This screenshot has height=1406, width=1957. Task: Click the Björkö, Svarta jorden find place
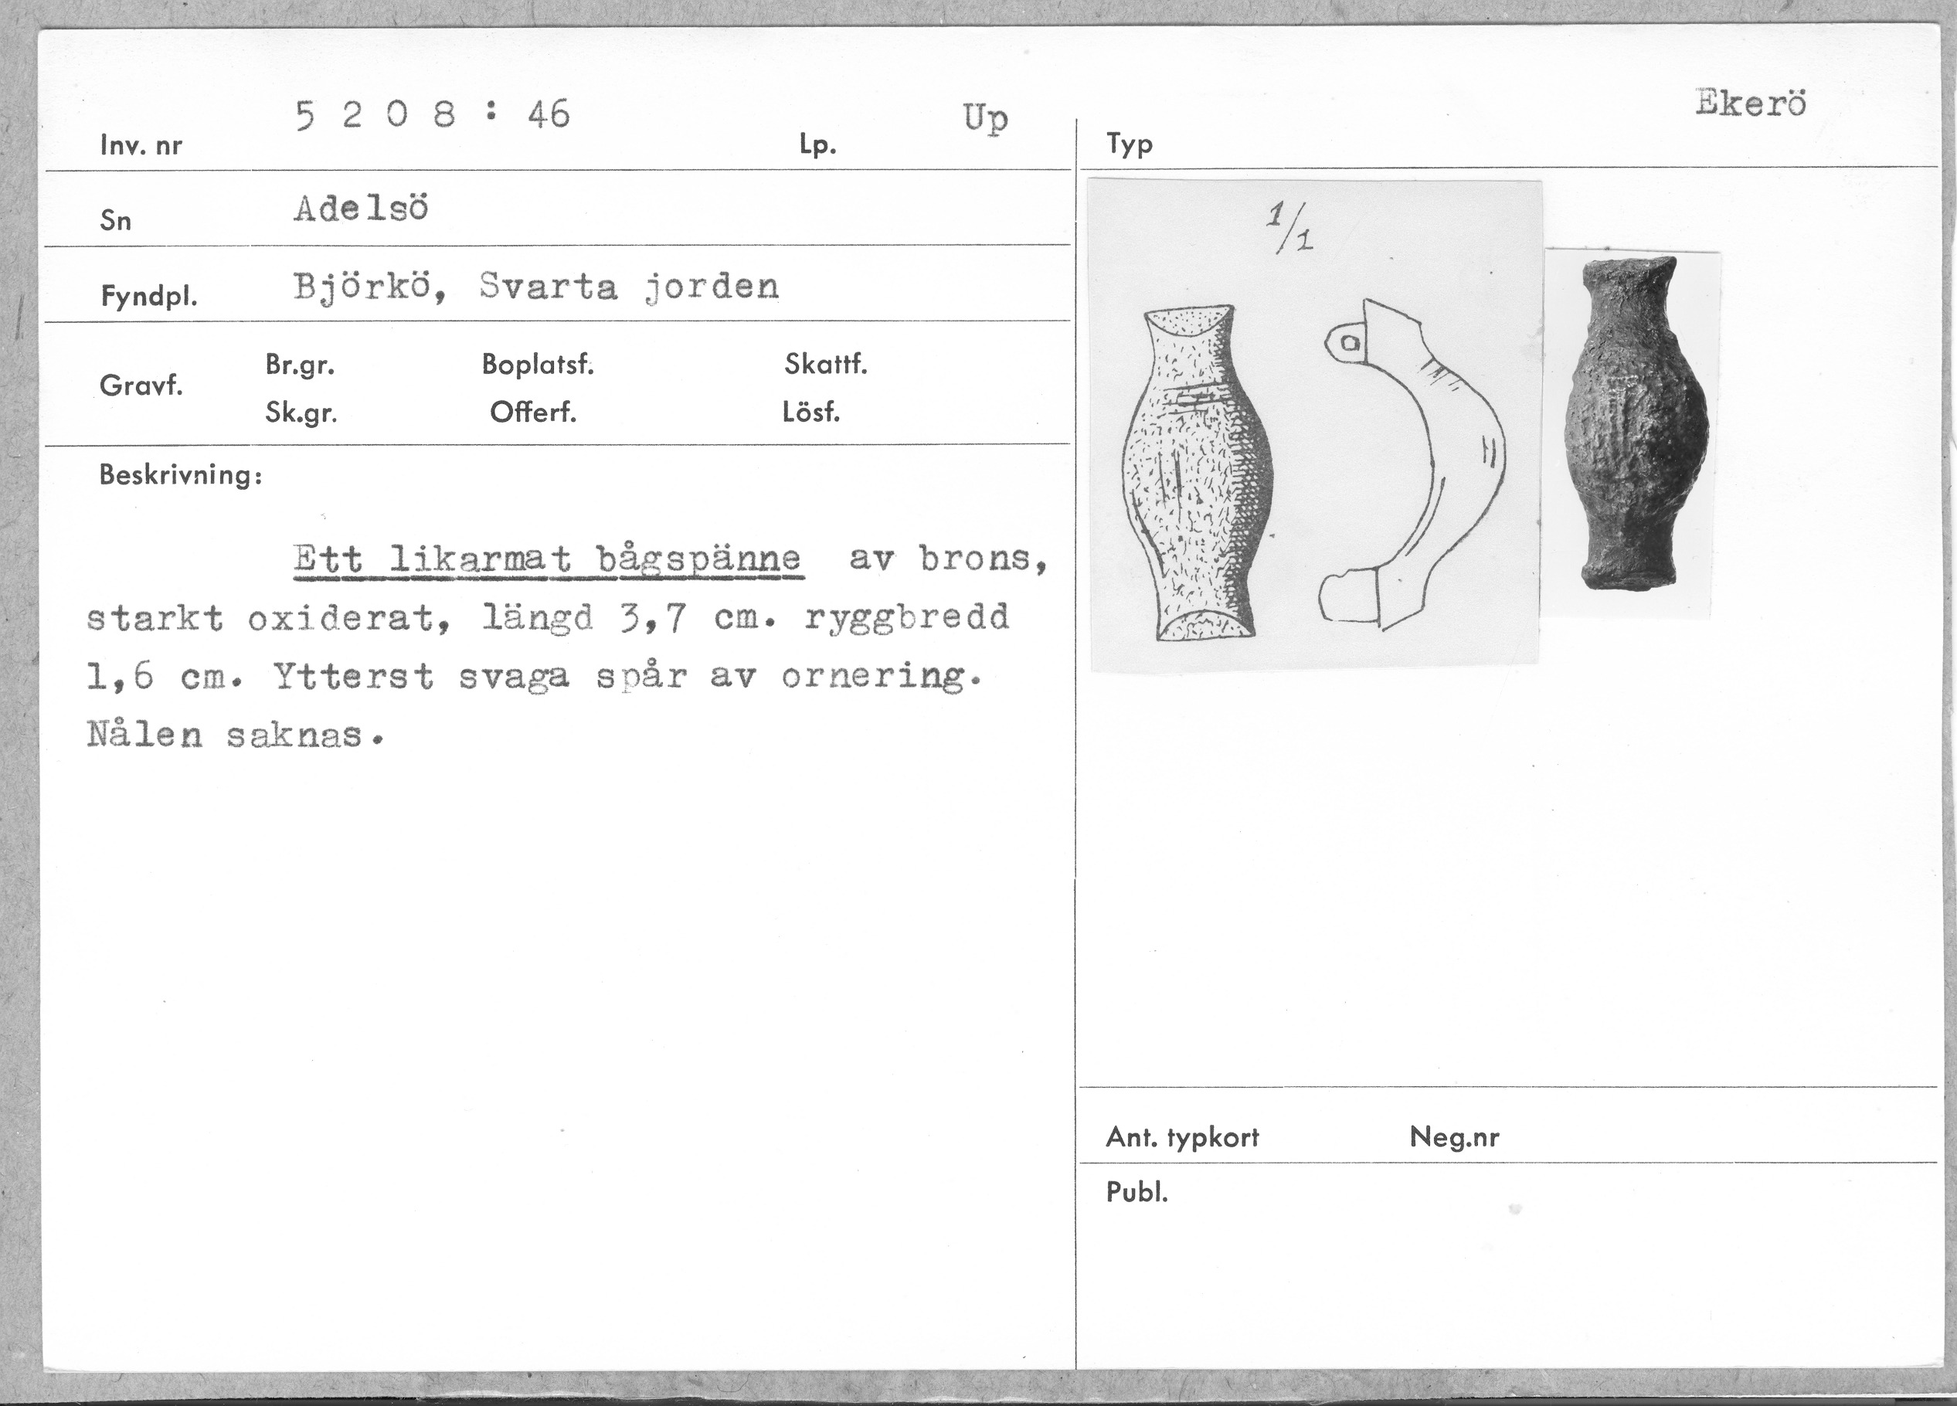tap(536, 287)
